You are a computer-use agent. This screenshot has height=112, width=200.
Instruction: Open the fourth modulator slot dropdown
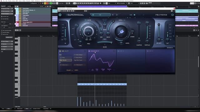pyautogui.click(x=151, y=51)
